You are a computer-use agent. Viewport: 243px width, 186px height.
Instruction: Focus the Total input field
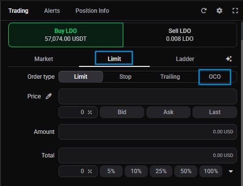point(148,155)
